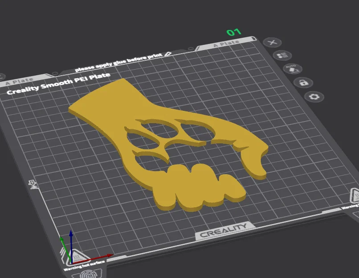Click 'Creality Smooth PEI Plate' label
Screen dimensions: 359x278
(59, 84)
